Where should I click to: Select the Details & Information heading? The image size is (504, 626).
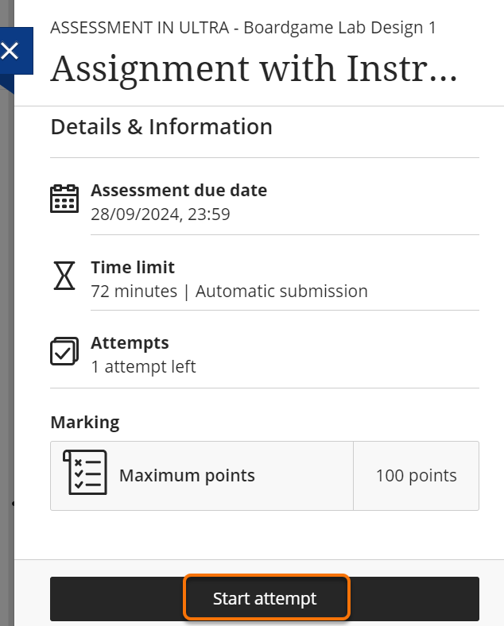(161, 127)
